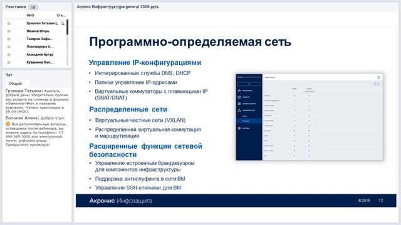The height and width of the screenshot is (225, 401).
Task: Click the Networks console screenshot on the slide
Action: click(309, 117)
